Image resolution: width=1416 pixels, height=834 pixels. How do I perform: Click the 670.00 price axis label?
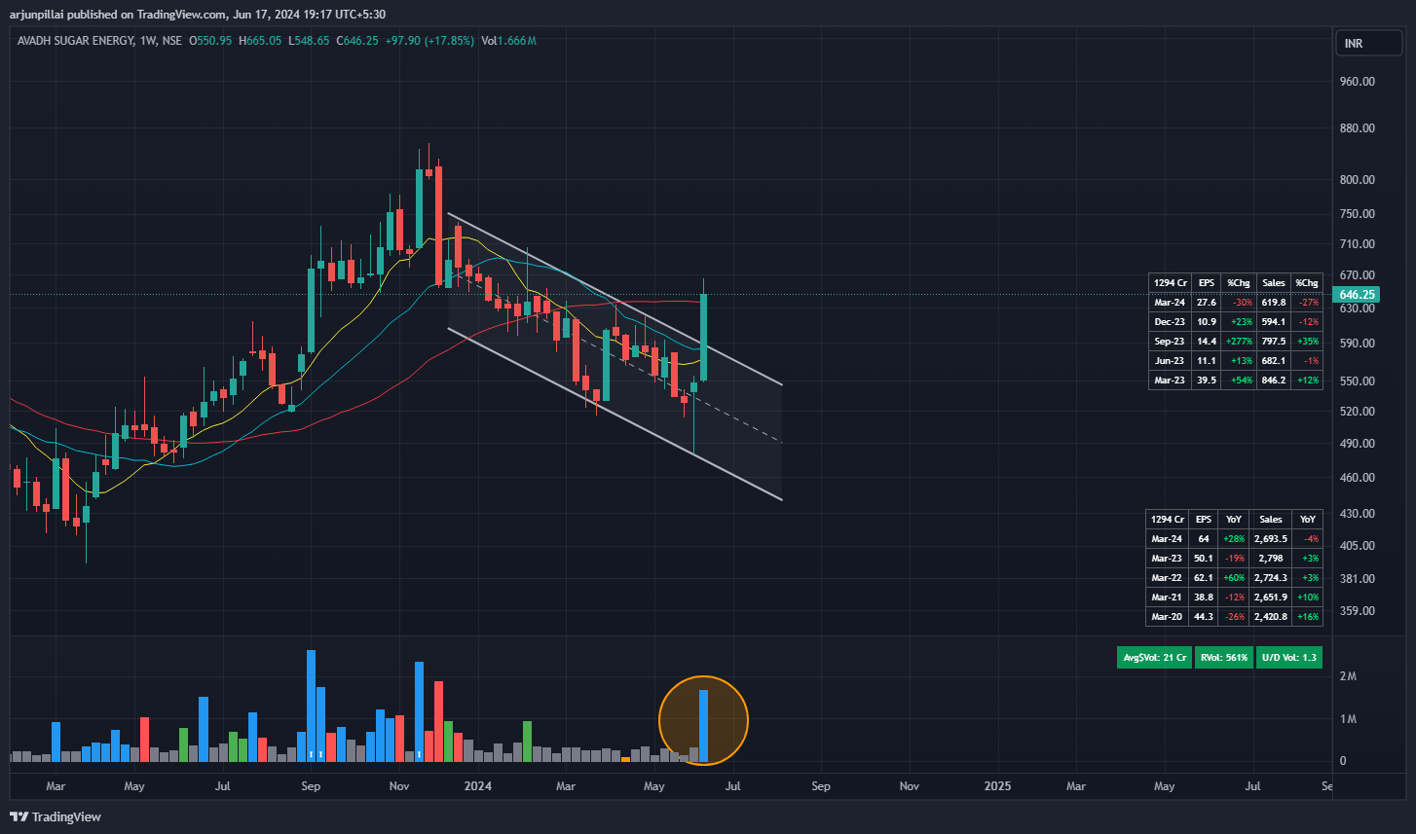pos(1357,275)
